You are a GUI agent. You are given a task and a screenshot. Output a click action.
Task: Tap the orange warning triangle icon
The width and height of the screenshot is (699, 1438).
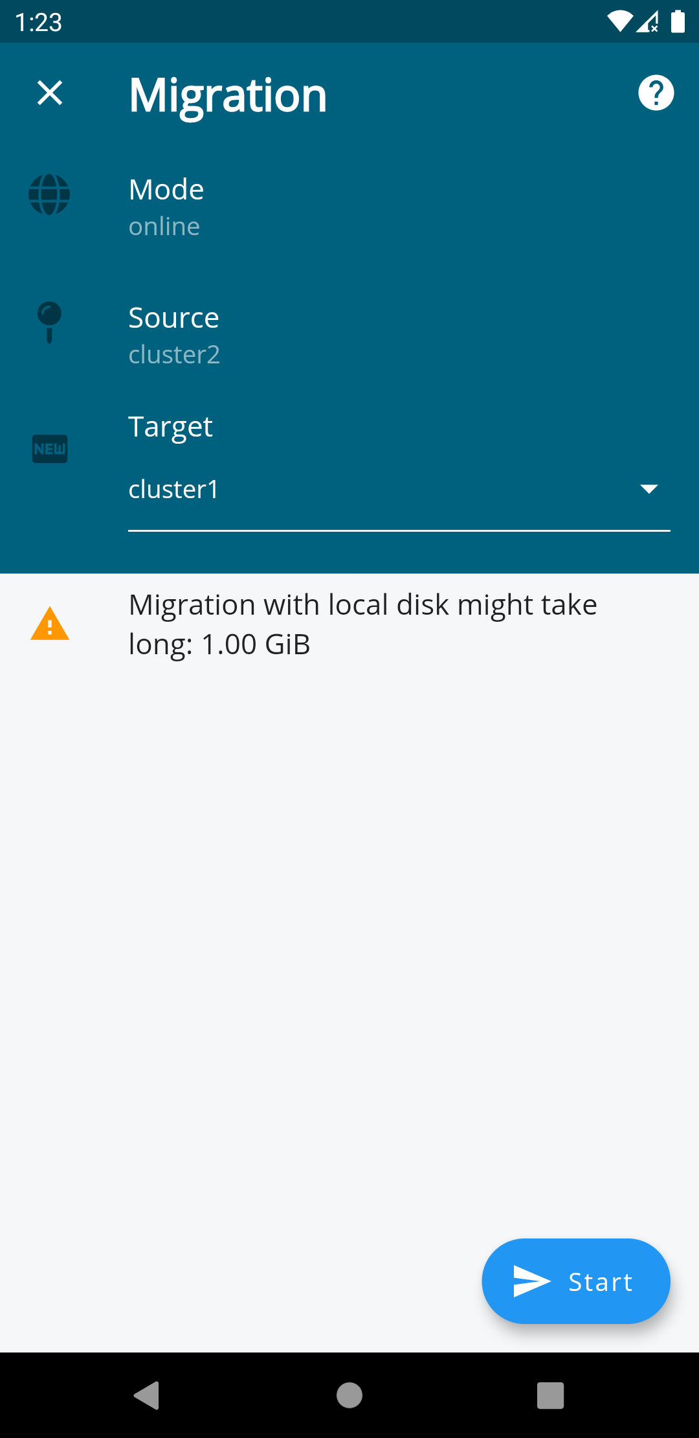click(x=50, y=624)
